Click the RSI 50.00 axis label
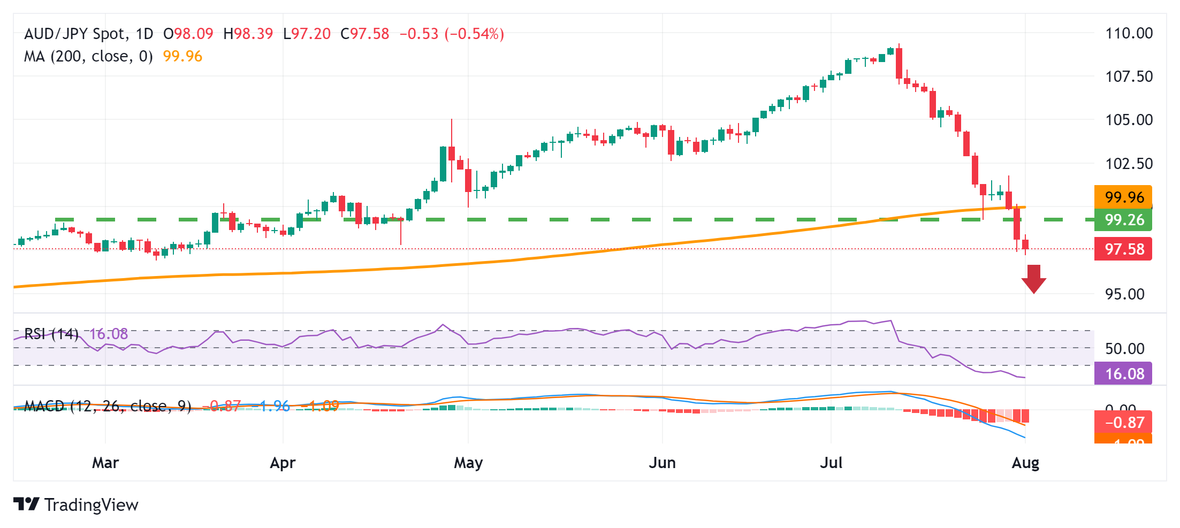1180x528 pixels. 1124,349
